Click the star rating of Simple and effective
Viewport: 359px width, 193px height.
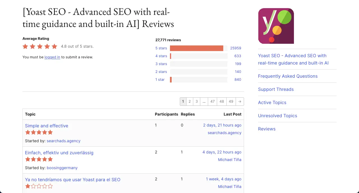[39, 132]
